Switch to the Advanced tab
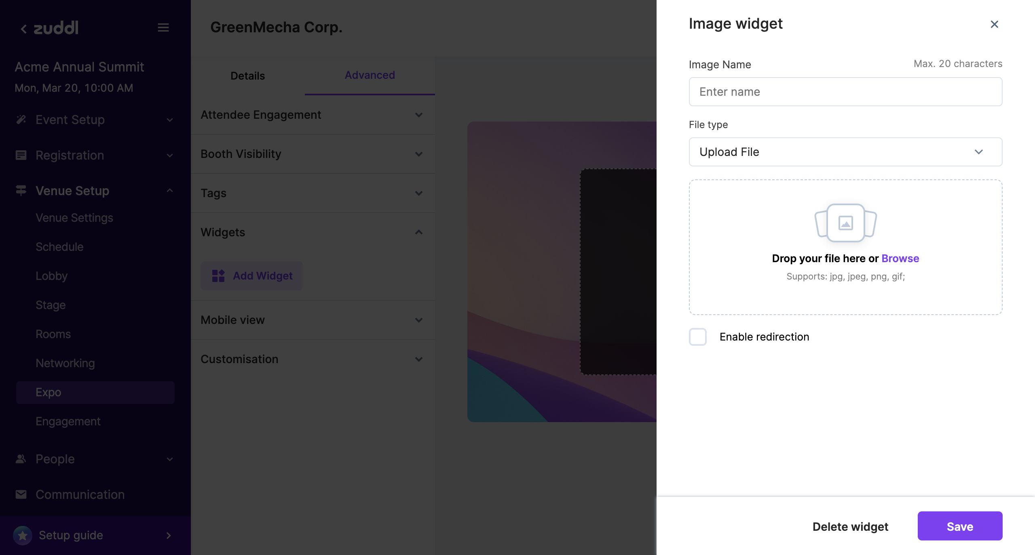Image resolution: width=1035 pixels, height=555 pixels. [369, 75]
